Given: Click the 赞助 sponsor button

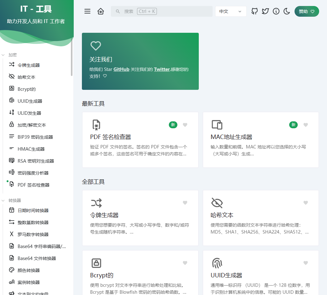Looking at the screenshot, I should point(307,11).
